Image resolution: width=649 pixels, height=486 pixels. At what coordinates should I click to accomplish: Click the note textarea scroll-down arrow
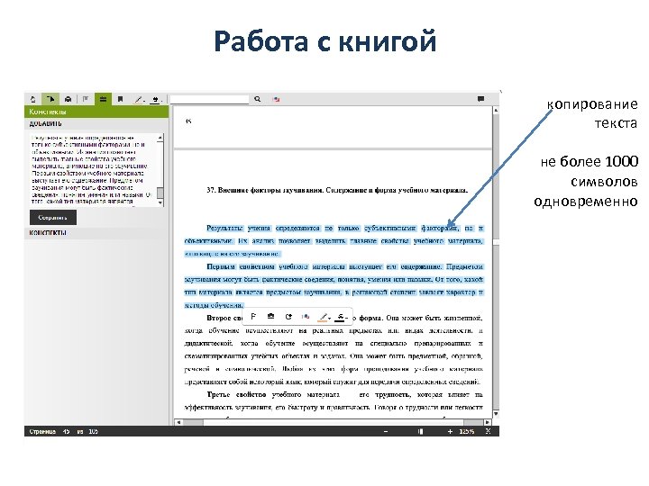click(x=160, y=202)
